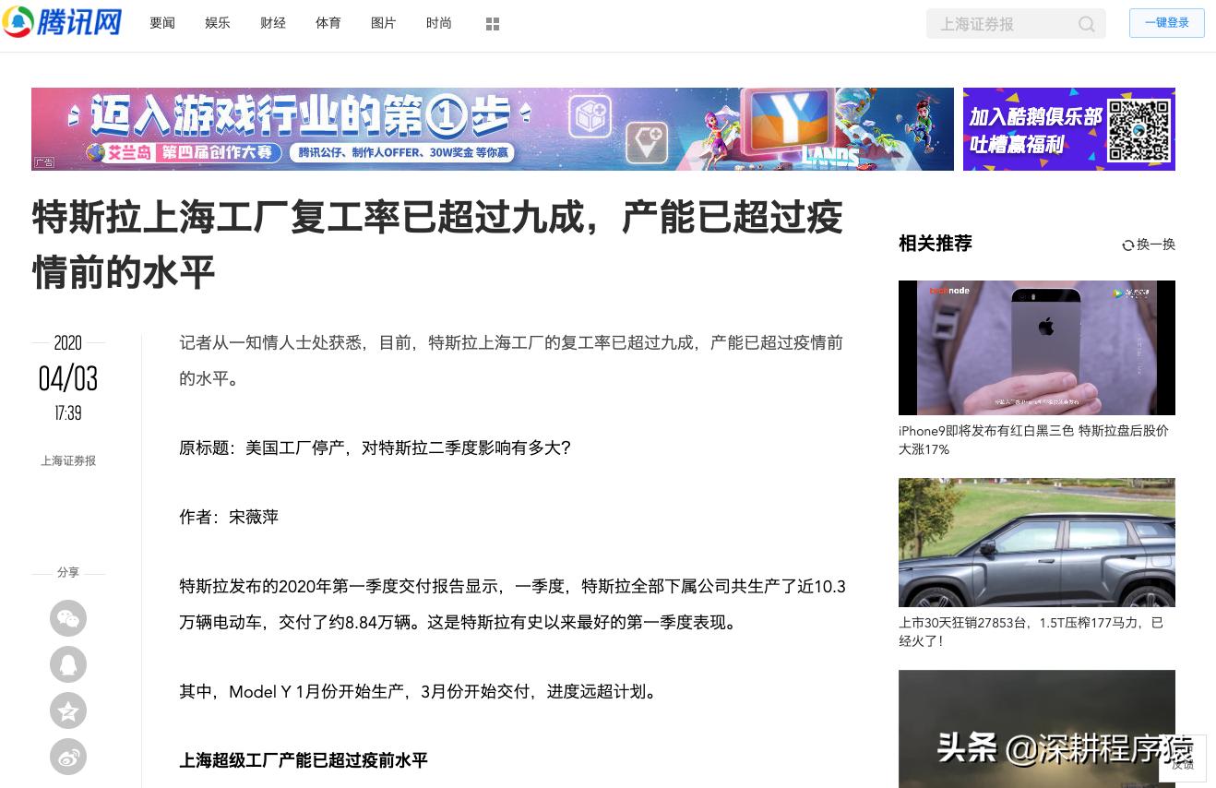
Task: Open the 要闻 navigation tab
Action: click(x=162, y=23)
